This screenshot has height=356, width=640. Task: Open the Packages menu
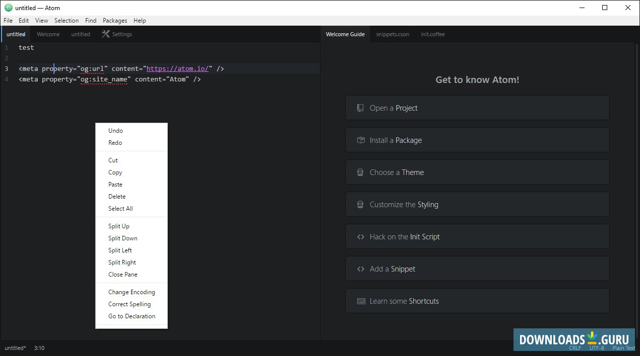coord(114,21)
